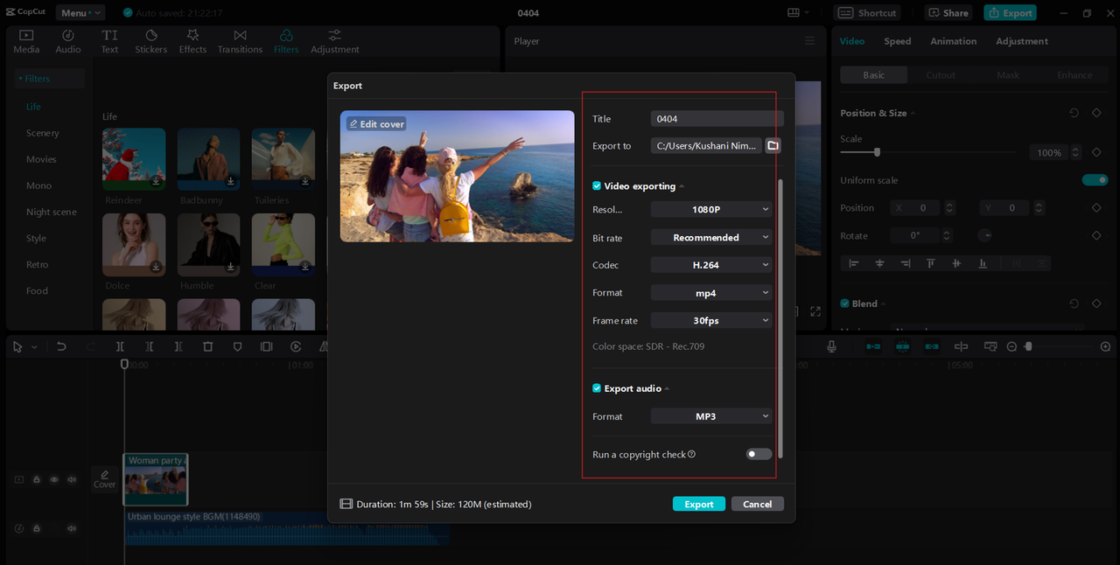1120x565 pixels.
Task: Open the Text panel icon
Action: click(109, 41)
